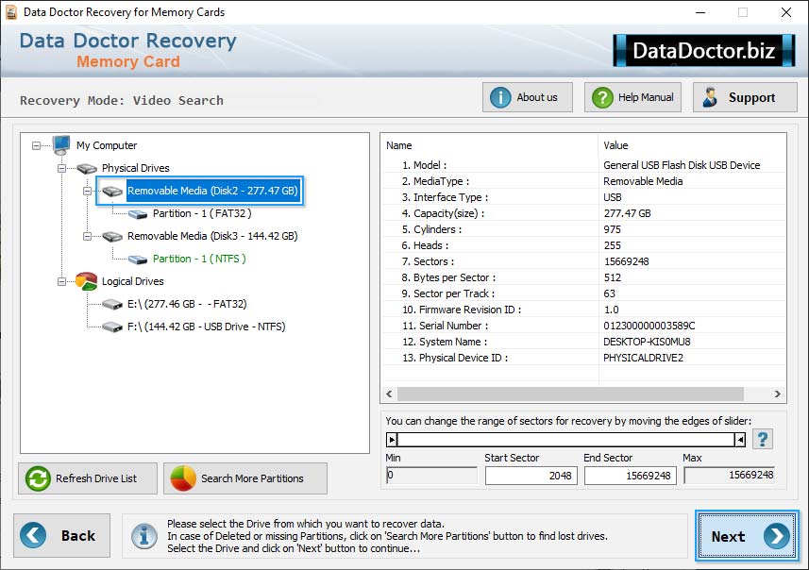
Task: Click the Min value field
Action: 431,475
